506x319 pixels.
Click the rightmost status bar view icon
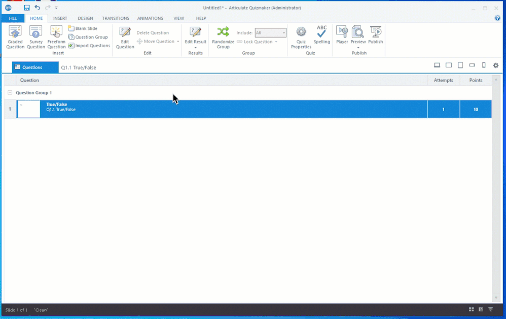(x=490, y=309)
